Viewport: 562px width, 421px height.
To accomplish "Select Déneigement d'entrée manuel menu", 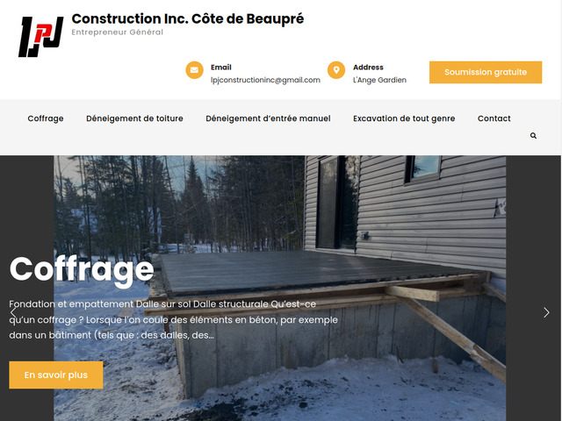I will tap(268, 118).
